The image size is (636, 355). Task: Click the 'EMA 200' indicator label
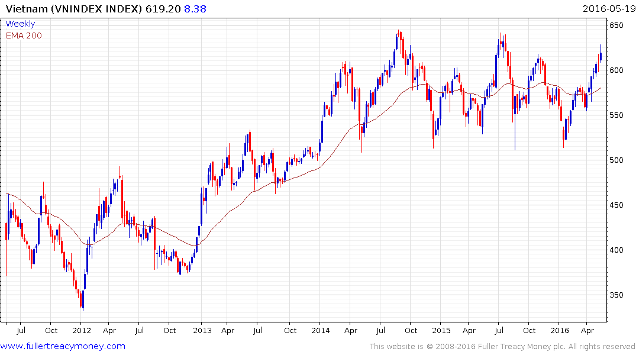(24, 35)
